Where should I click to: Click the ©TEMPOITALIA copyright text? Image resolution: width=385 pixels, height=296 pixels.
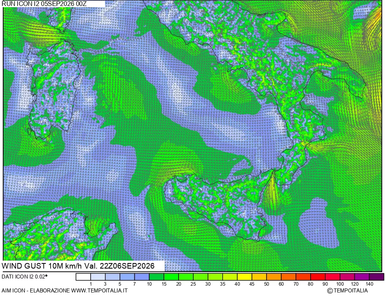click(348, 290)
